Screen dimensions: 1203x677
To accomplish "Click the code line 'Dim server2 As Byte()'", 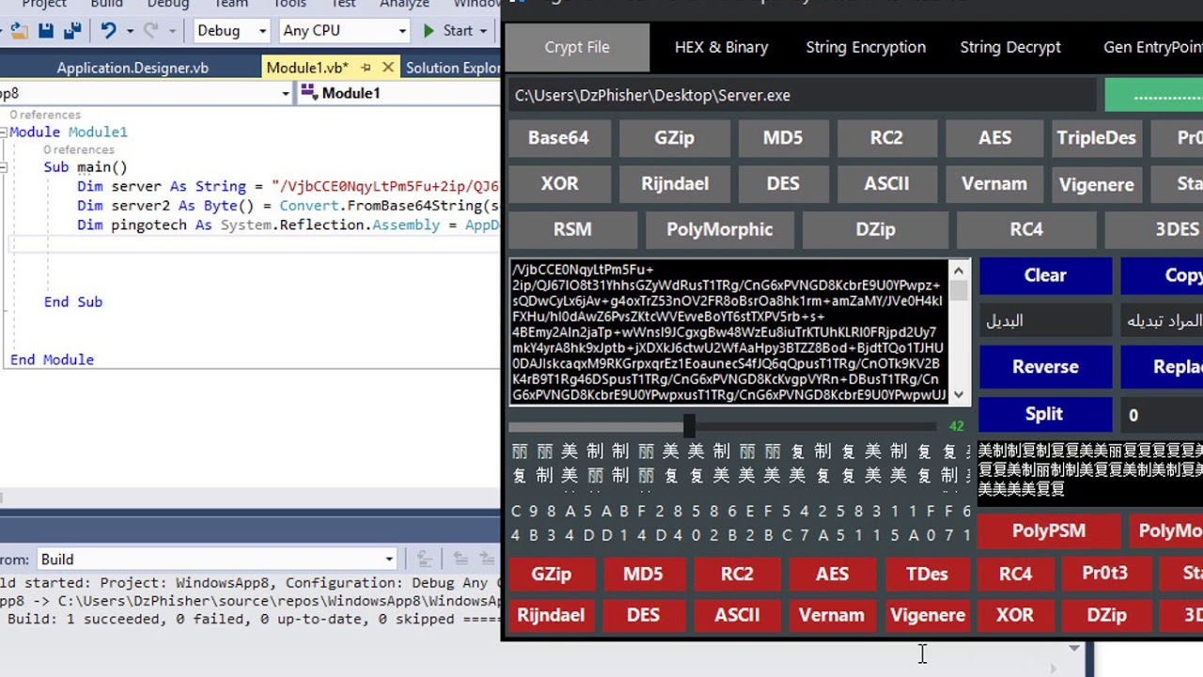I will point(288,206).
